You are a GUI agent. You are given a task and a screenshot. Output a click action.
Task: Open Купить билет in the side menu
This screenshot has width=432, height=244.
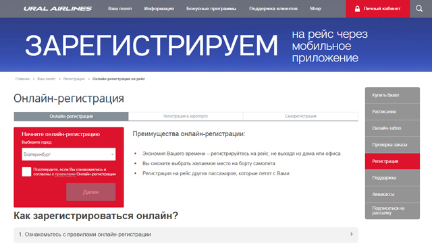[x=392, y=95]
